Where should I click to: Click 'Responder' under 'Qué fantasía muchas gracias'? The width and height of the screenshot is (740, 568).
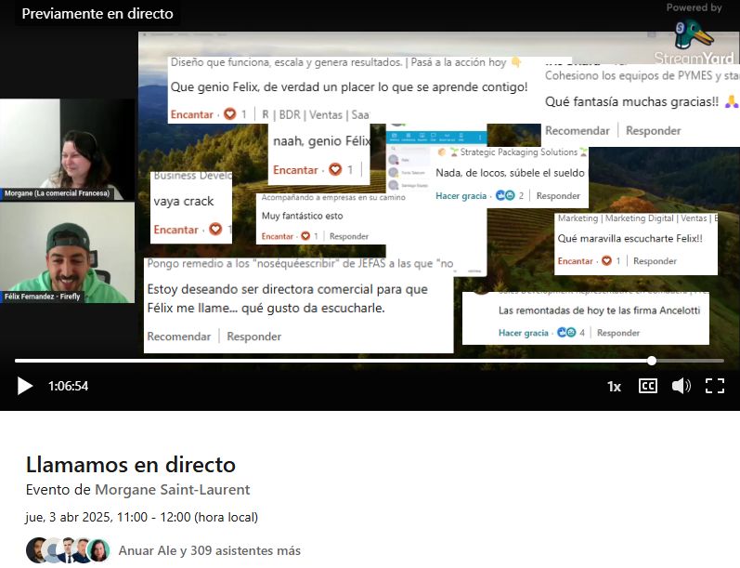[653, 131]
